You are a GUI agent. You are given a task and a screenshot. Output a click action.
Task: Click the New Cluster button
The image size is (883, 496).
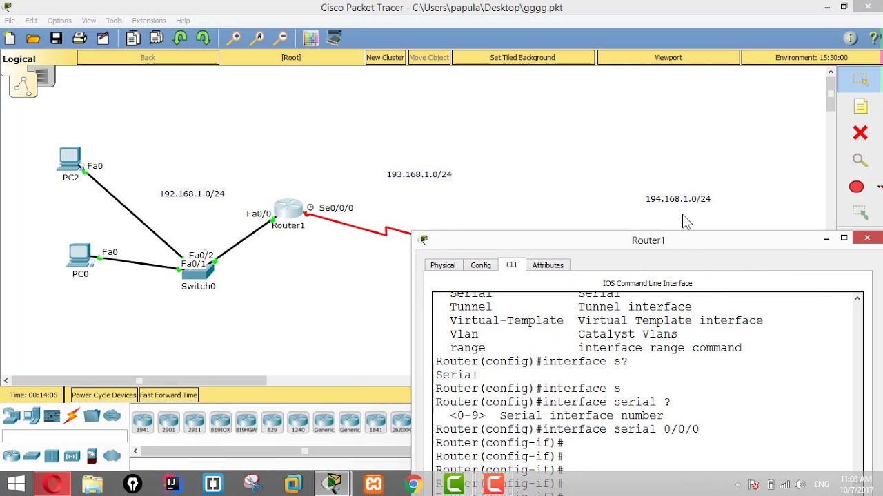coord(385,58)
